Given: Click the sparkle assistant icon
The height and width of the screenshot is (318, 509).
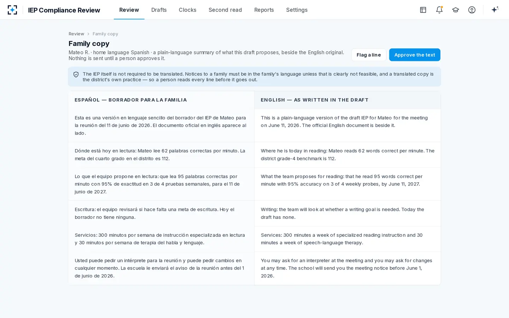Looking at the screenshot, I should pos(495,10).
